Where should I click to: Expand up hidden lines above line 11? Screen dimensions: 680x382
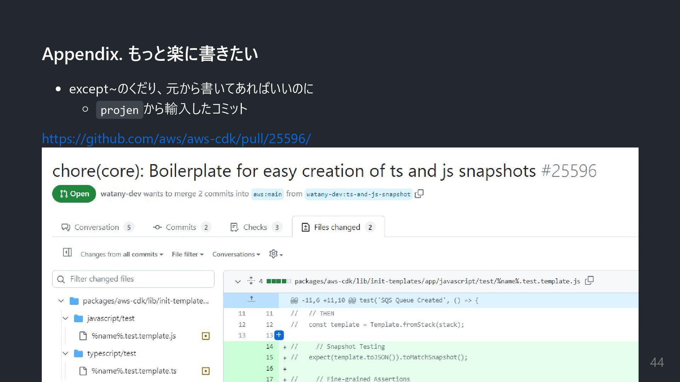coord(251,300)
